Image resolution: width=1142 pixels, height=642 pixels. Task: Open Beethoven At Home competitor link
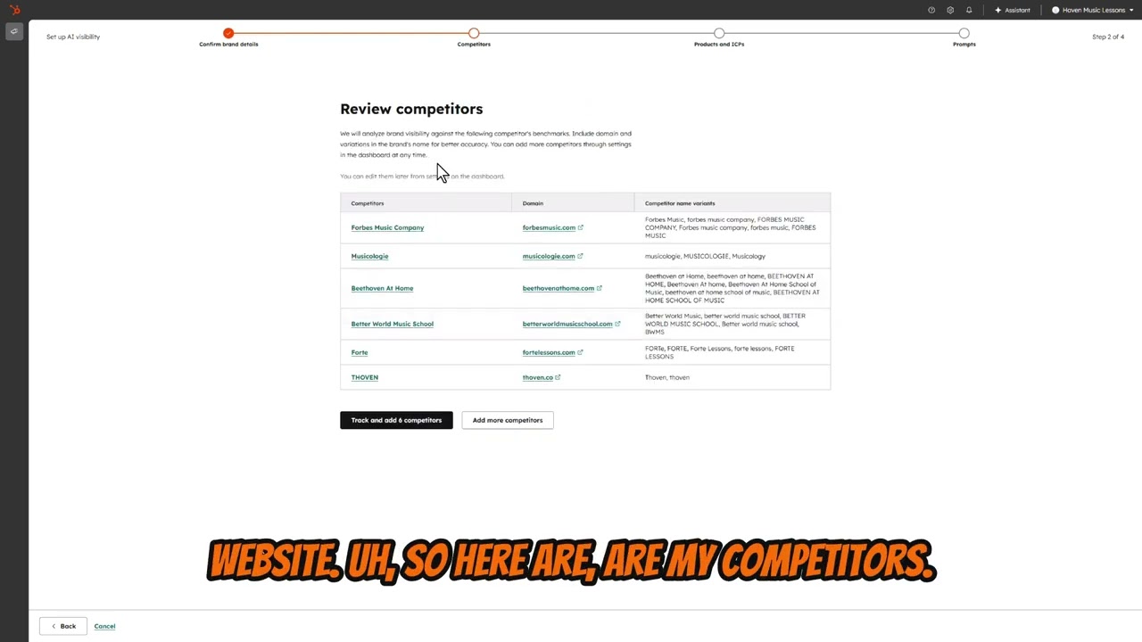tap(382, 288)
